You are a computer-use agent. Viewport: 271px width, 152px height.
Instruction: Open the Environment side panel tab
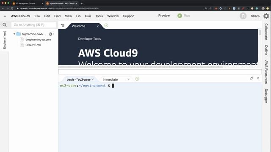[4, 40]
